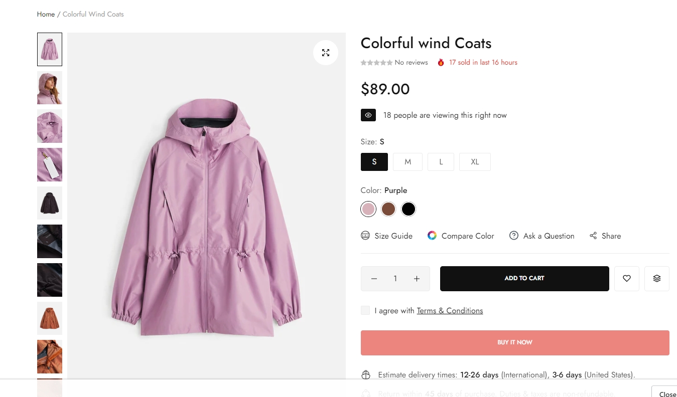The width and height of the screenshot is (677, 397).
Task: Select the brown color swatch
Action: pos(388,209)
